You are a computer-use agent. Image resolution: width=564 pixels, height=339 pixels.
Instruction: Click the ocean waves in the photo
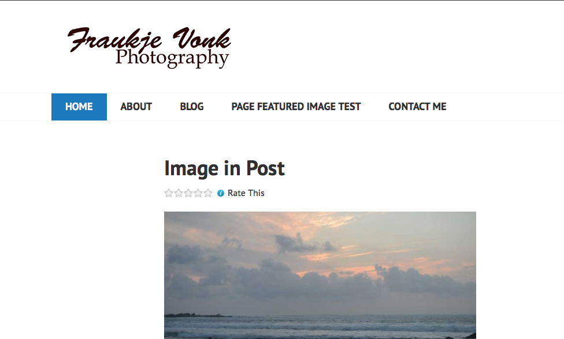(x=320, y=326)
